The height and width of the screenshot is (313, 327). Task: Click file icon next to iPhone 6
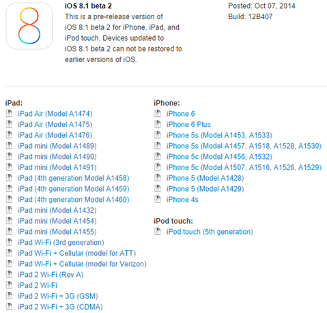tap(158, 113)
